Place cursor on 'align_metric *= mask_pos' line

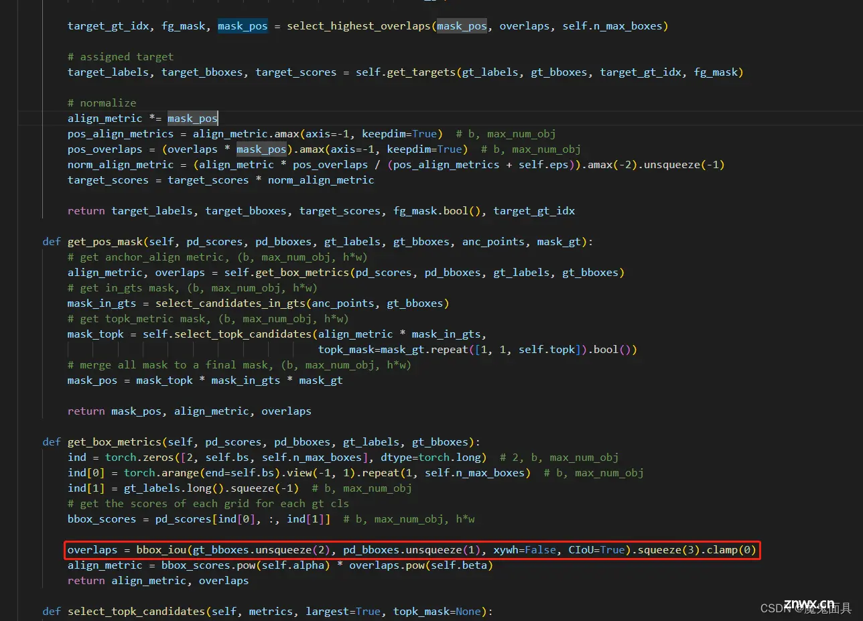[x=143, y=119]
